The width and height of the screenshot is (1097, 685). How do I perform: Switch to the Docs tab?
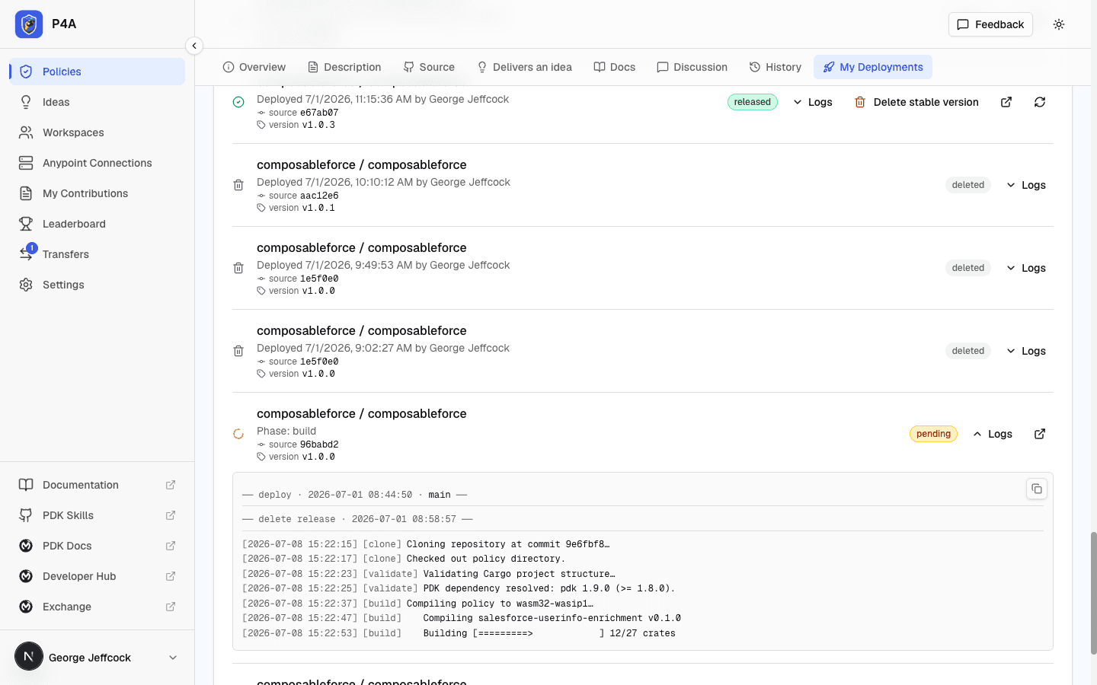pos(615,67)
